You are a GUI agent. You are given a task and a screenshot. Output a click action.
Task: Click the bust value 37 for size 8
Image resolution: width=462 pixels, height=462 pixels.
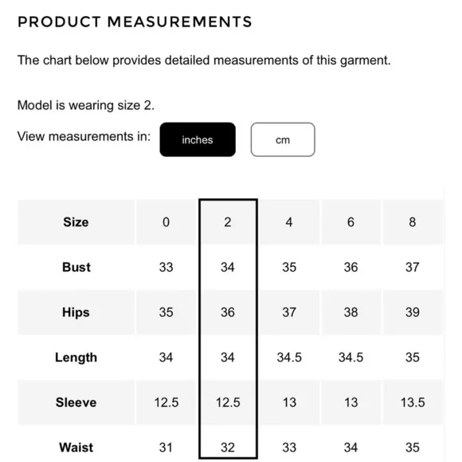[x=412, y=267]
